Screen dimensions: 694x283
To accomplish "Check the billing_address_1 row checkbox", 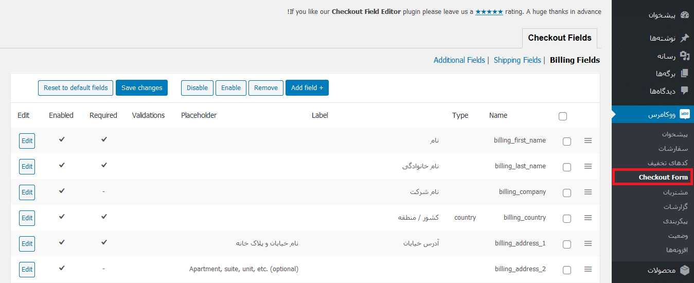I will (x=567, y=244).
